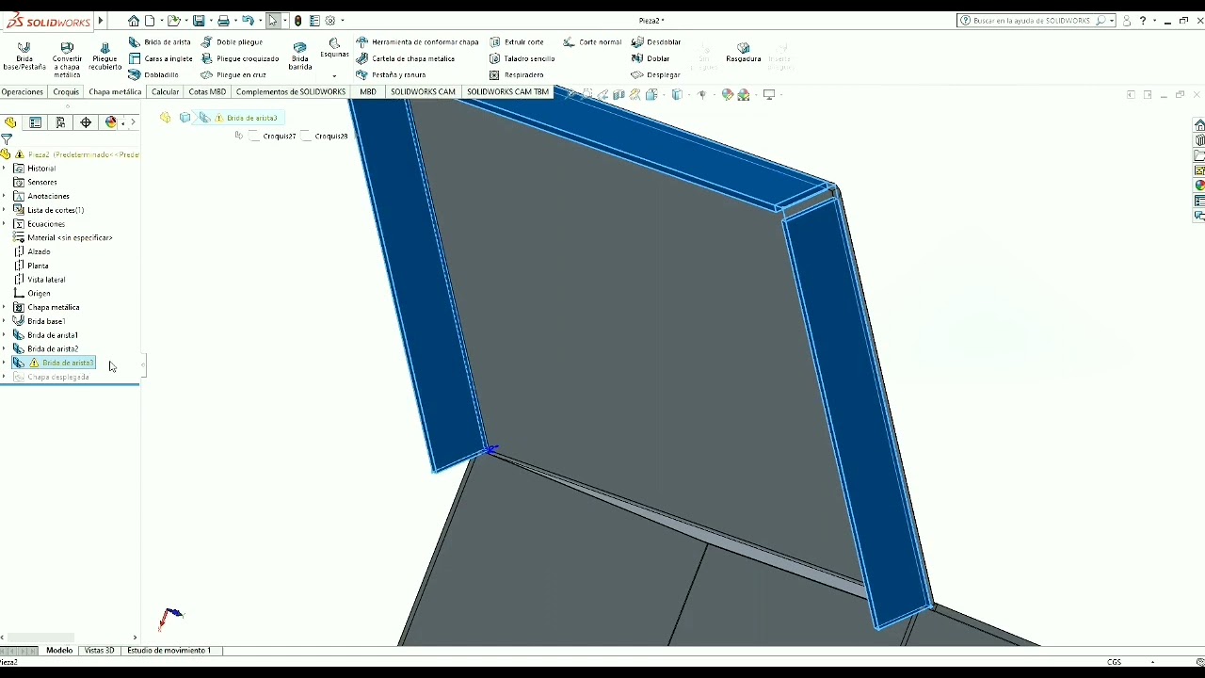This screenshot has height=678, width=1205.
Task: Click the Pliegue en cruz tool
Action: 233,75
